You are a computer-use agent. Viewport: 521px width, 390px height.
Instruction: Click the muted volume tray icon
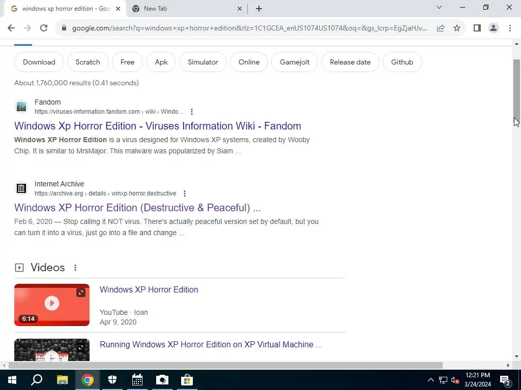[455, 380]
